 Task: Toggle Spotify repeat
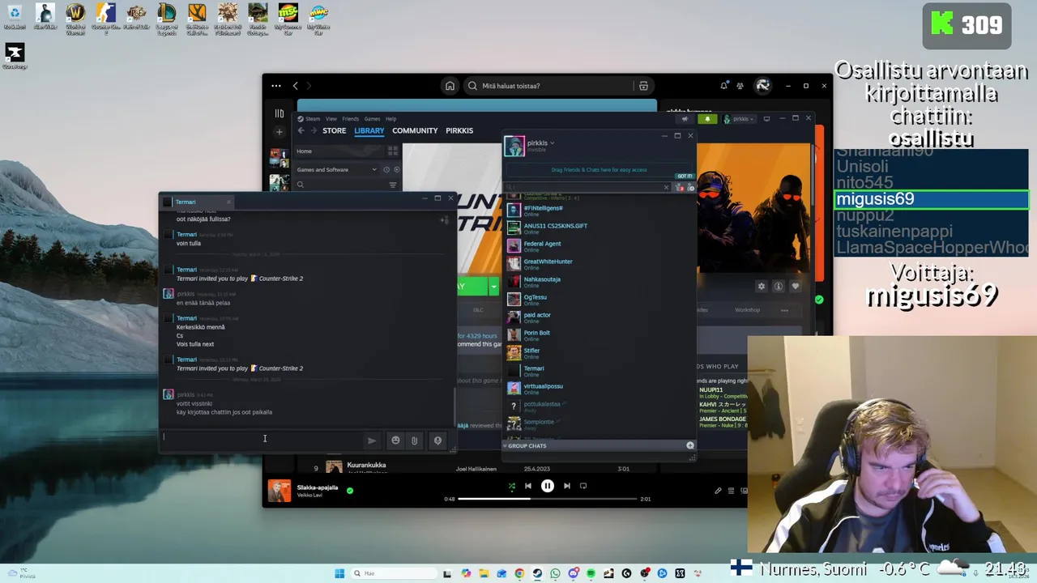pyautogui.click(x=583, y=486)
